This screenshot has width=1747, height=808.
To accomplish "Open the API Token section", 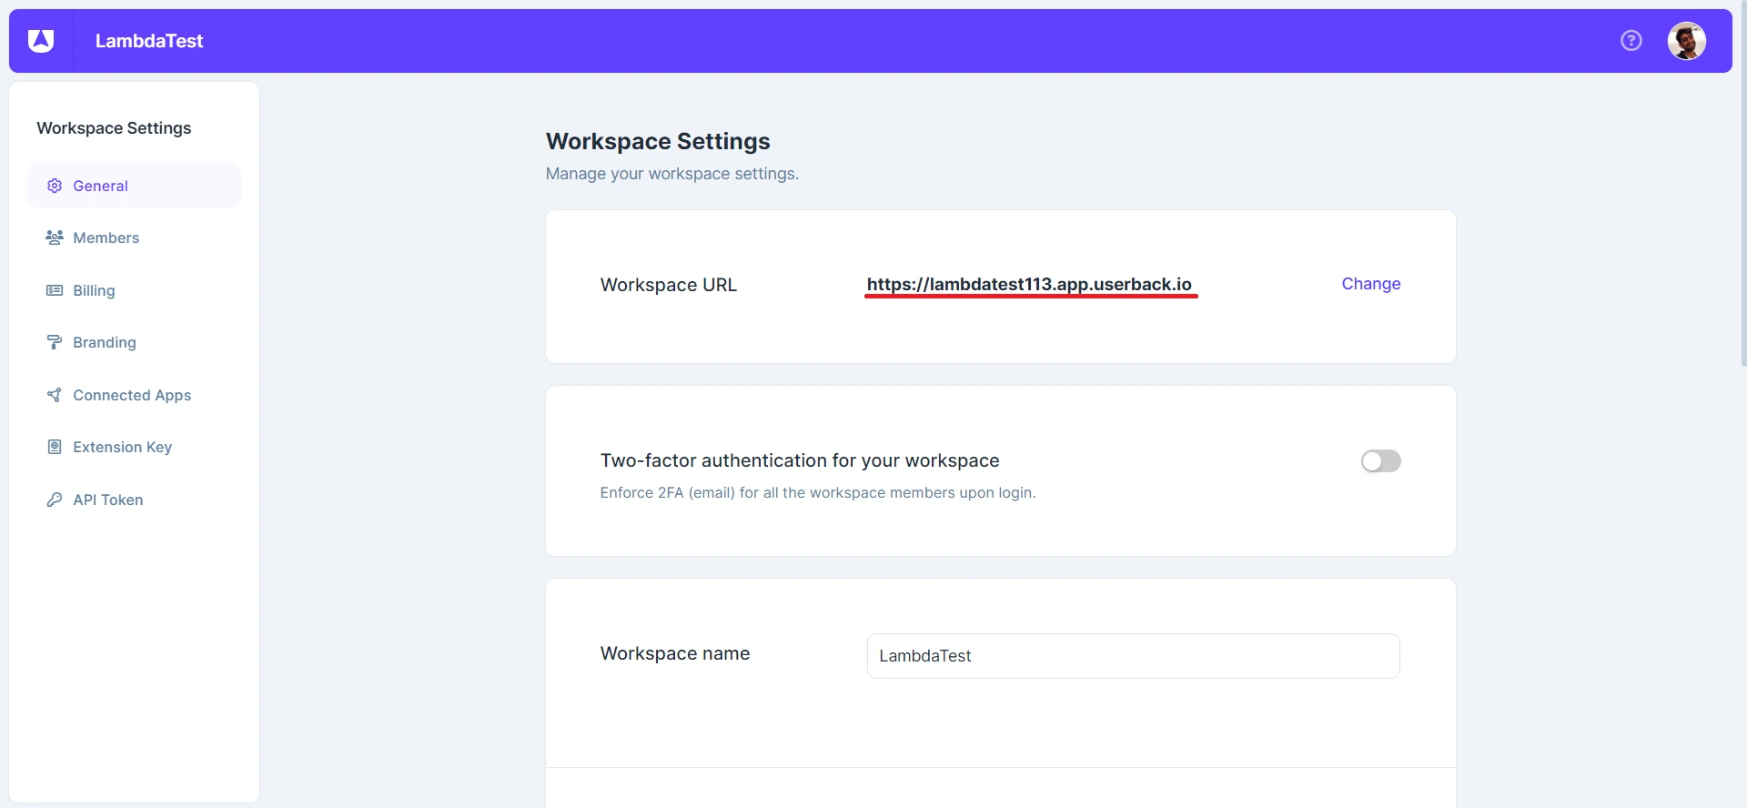I will (x=135, y=500).
